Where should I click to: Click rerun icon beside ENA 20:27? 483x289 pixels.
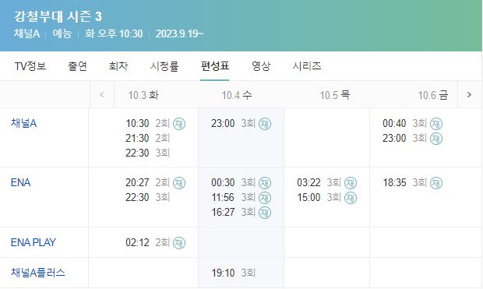tap(179, 183)
